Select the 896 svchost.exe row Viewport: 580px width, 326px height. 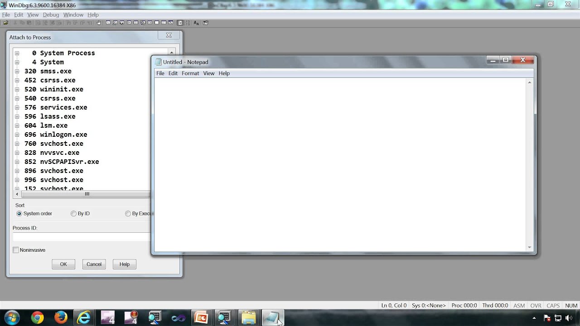point(54,171)
